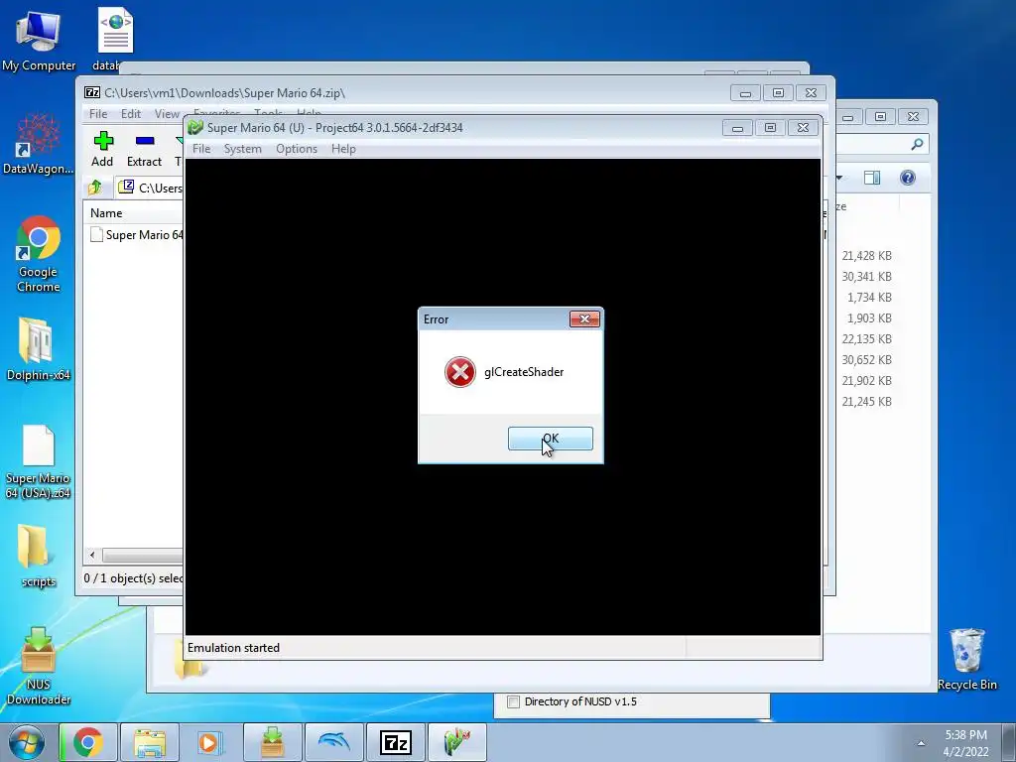Screen dimensions: 1016x762
Task: Go up one folder in 7-Zip
Action: pos(95,188)
